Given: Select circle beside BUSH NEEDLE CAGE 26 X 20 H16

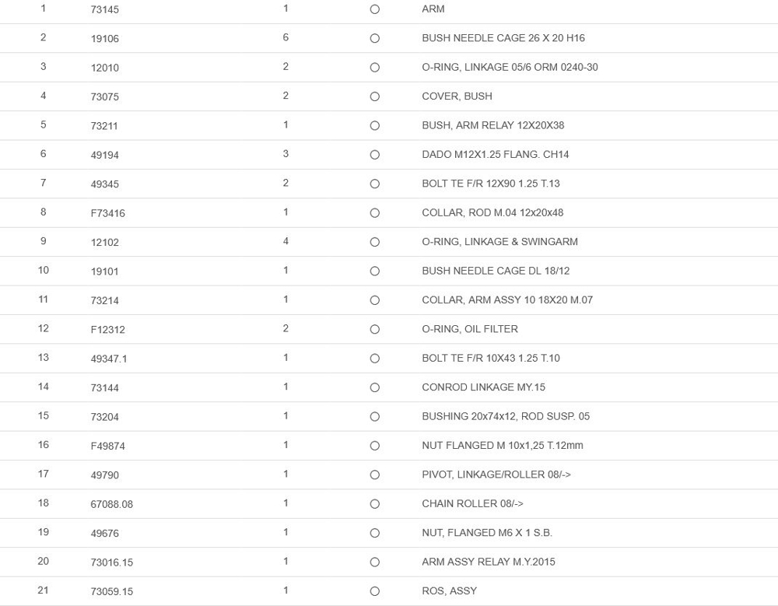Looking at the screenshot, I should click(375, 38).
